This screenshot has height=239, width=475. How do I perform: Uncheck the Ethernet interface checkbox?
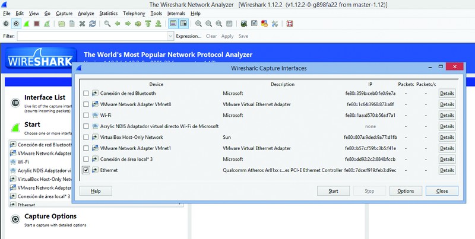pyautogui.click(x=86, y=170)
